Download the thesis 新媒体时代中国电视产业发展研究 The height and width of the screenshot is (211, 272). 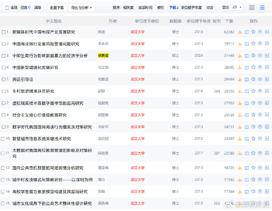(240, 32)
